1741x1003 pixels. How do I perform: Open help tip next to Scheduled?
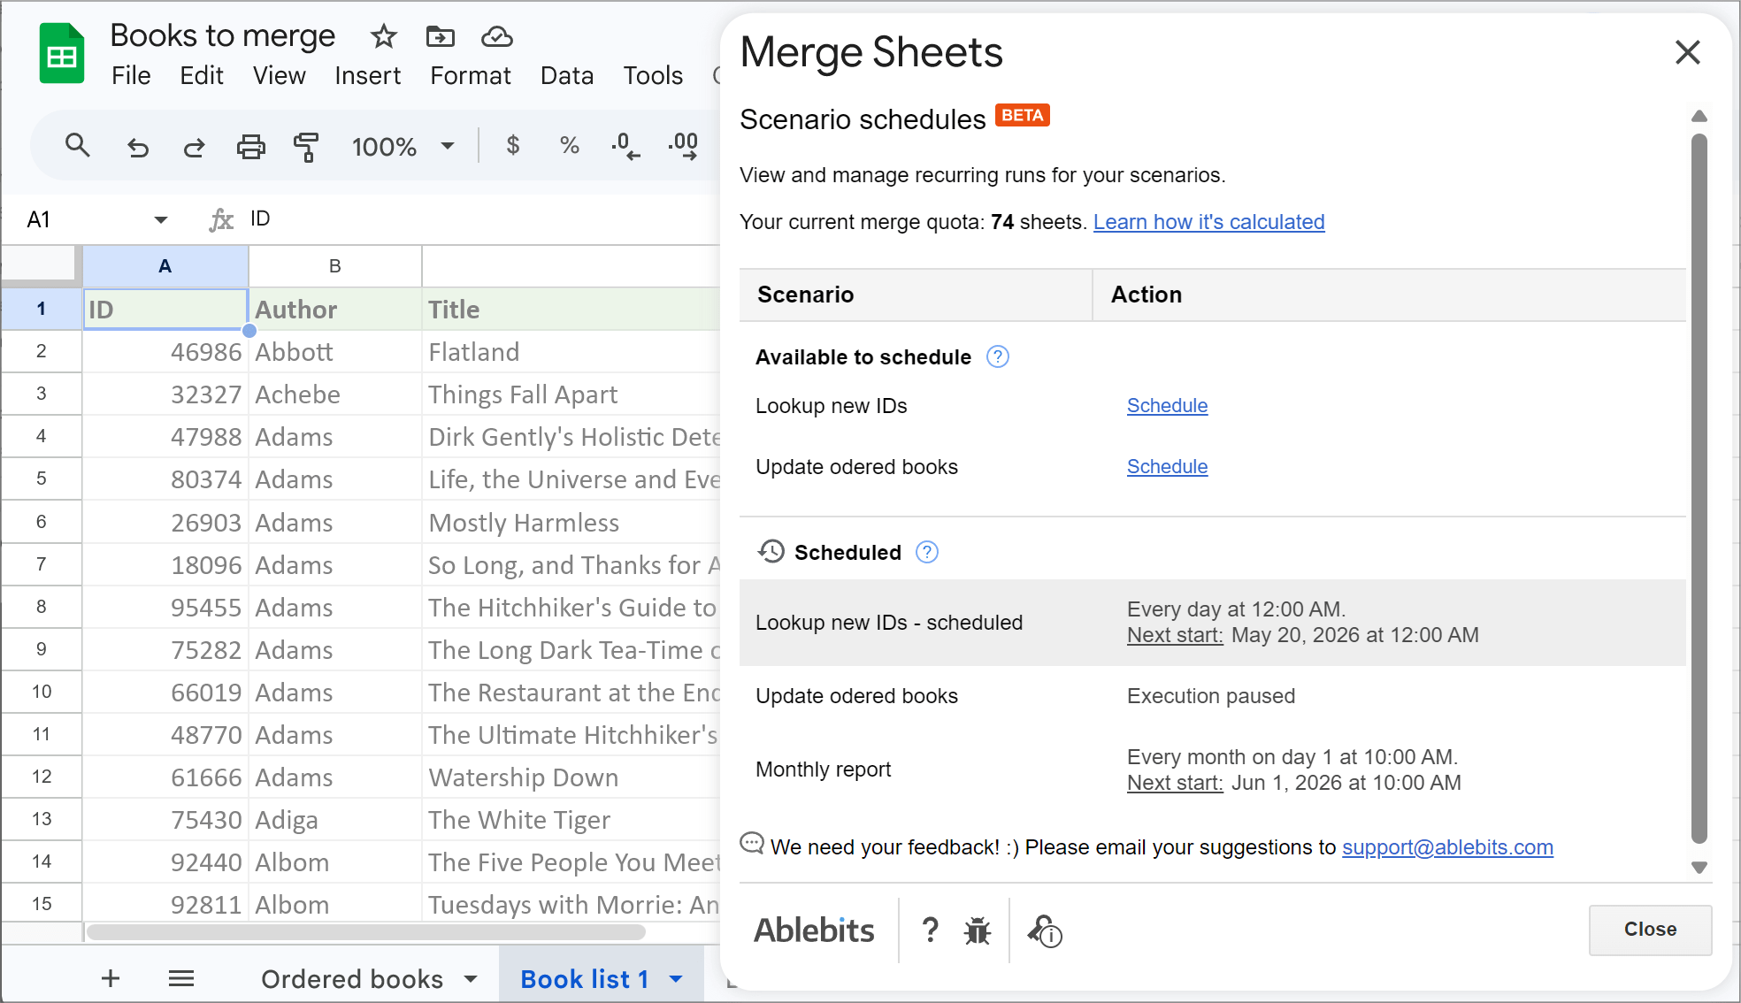coord(927,552)
